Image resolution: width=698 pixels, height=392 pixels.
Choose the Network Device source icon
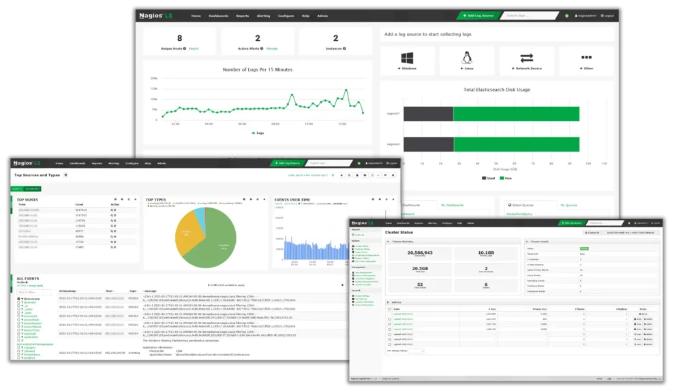click(x=527, y=59)
